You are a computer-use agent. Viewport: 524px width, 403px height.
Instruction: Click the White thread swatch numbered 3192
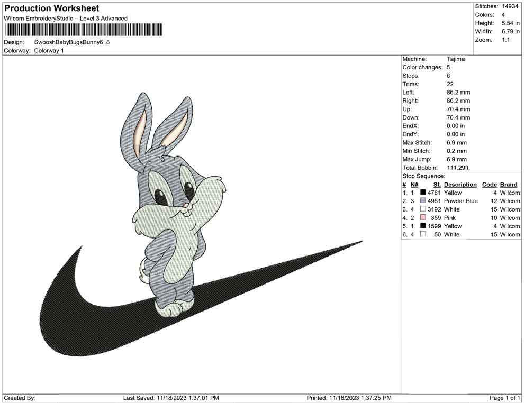pos(422,209)
